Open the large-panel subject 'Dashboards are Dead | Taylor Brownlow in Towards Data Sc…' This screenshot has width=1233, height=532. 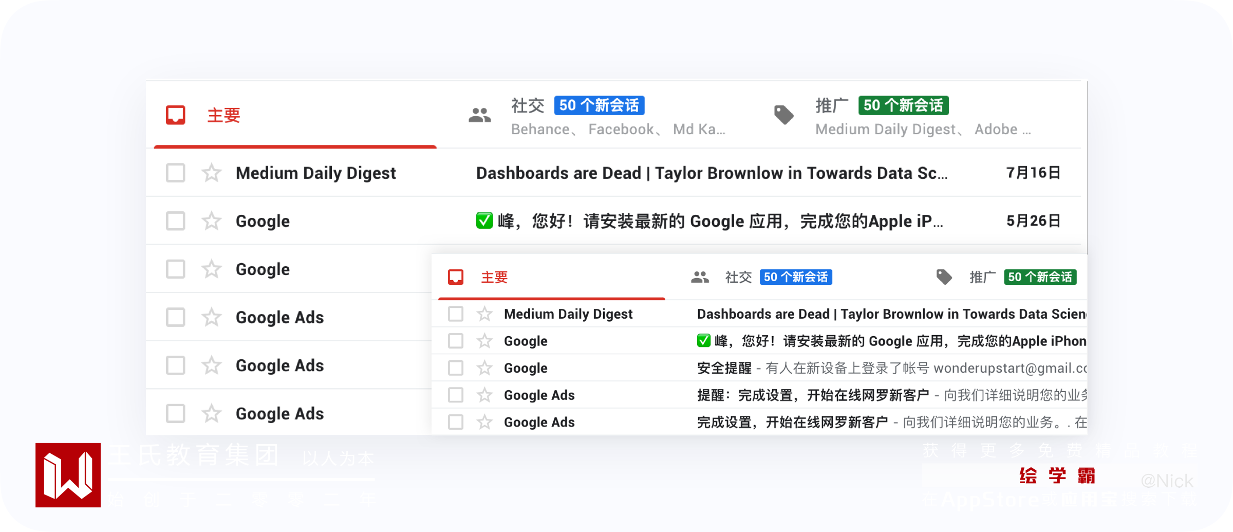(x=712, y=173)
